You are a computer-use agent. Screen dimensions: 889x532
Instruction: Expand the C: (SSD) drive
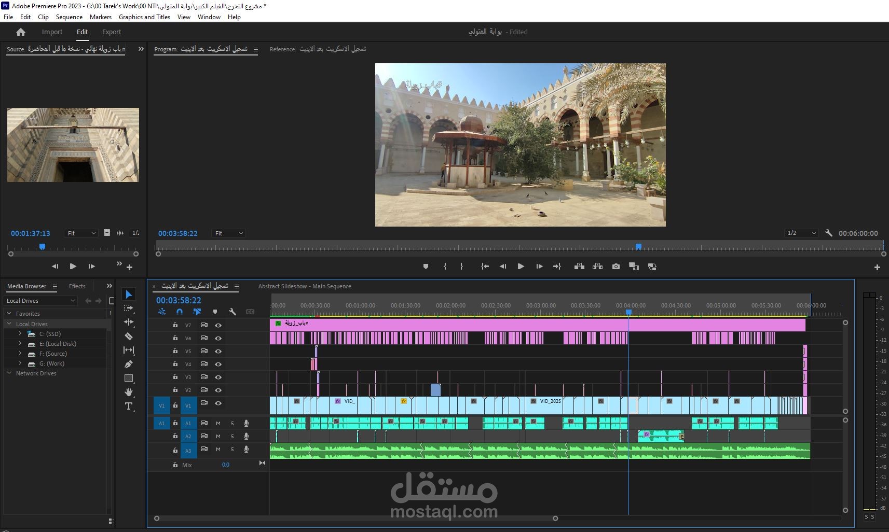coord(20,334)
